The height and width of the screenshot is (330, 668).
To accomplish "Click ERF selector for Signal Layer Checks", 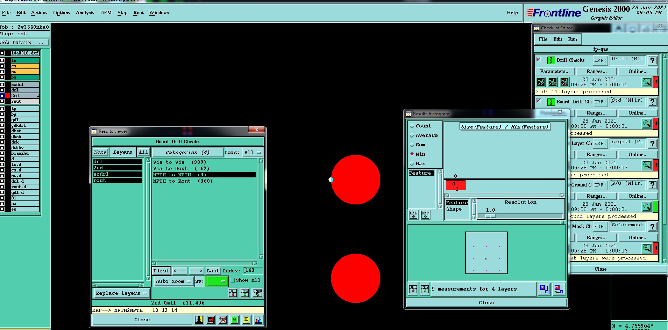I will (x=600, y=144).
